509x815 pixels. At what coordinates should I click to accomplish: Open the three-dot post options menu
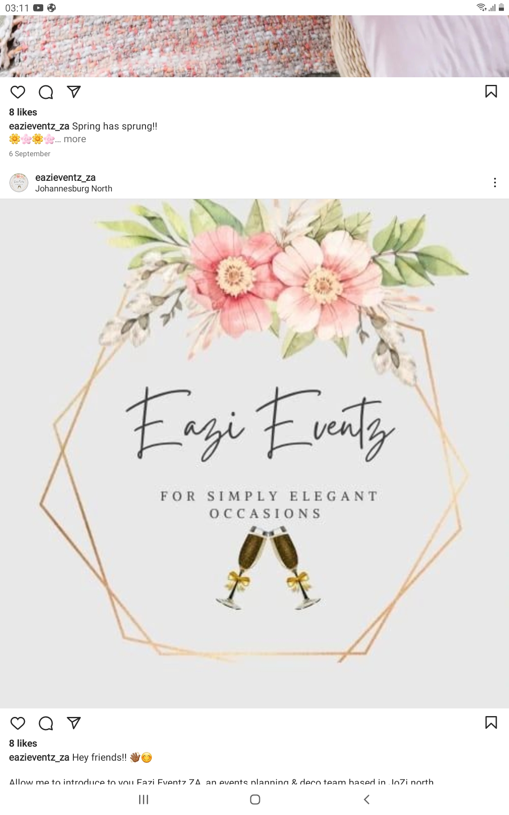(495, 183)
